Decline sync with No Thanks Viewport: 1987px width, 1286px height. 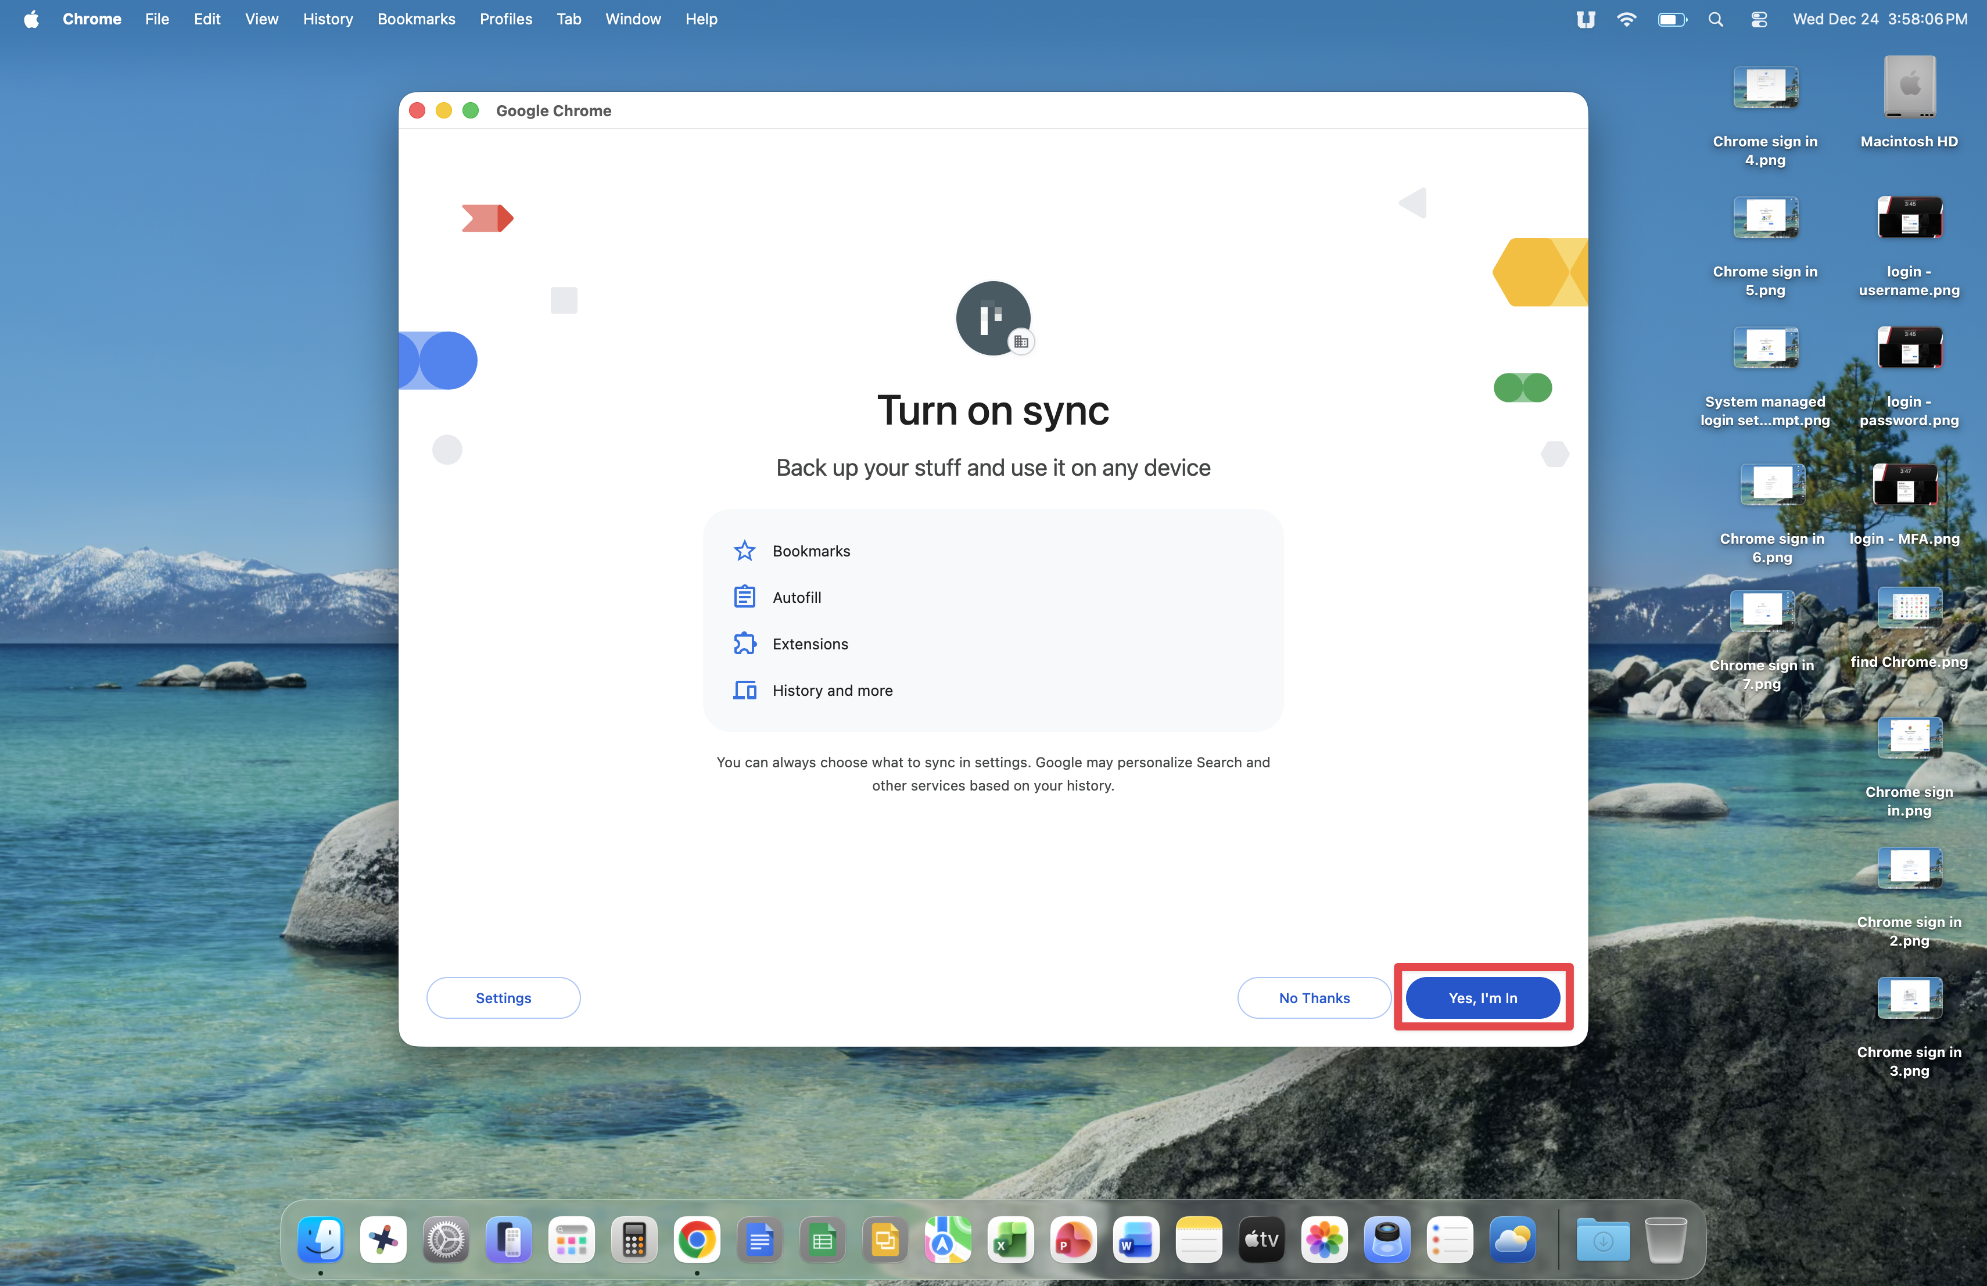pos(1313,997)
